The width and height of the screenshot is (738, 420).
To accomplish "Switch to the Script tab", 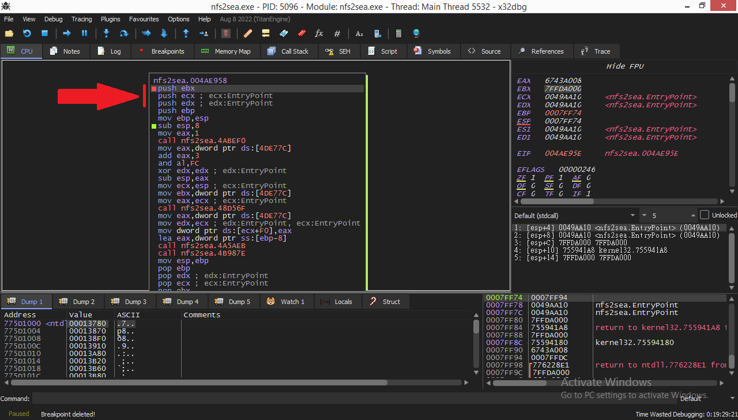I will [382, 51].
